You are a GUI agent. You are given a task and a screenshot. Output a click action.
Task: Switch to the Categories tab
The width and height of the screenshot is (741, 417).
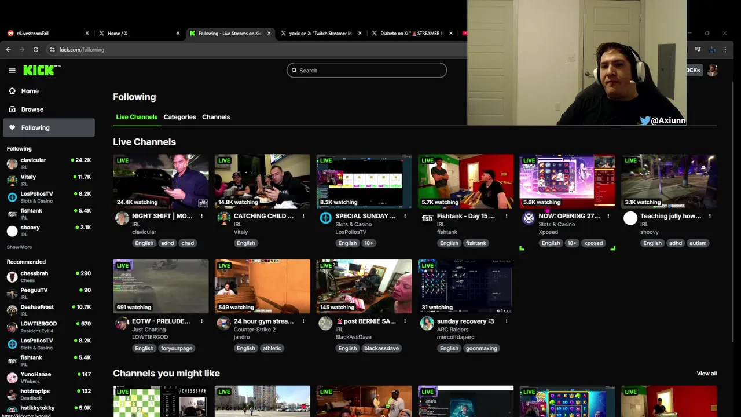(x=179, y=117)
